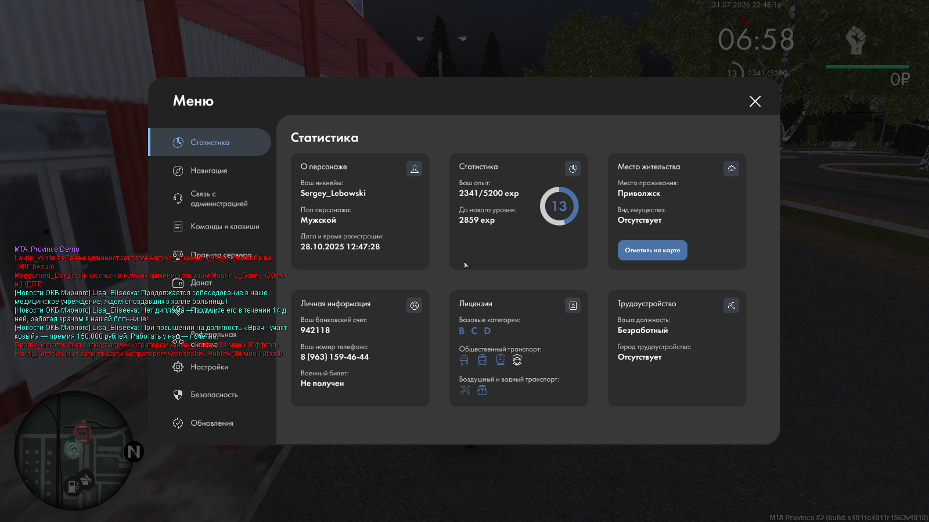Click the bus license icon
The height and width of the screenshot is (522, 929).
(x=464, y=360)
